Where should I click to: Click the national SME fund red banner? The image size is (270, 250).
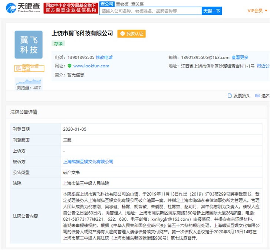[70, 8]
